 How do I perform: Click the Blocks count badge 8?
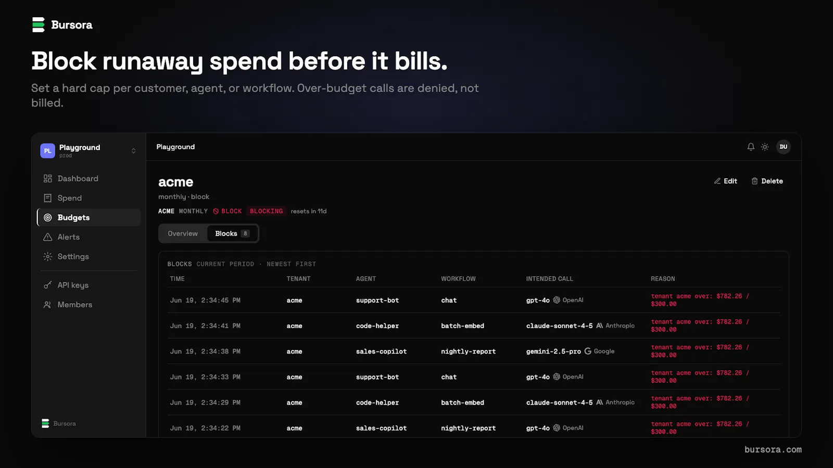point(245,233)
